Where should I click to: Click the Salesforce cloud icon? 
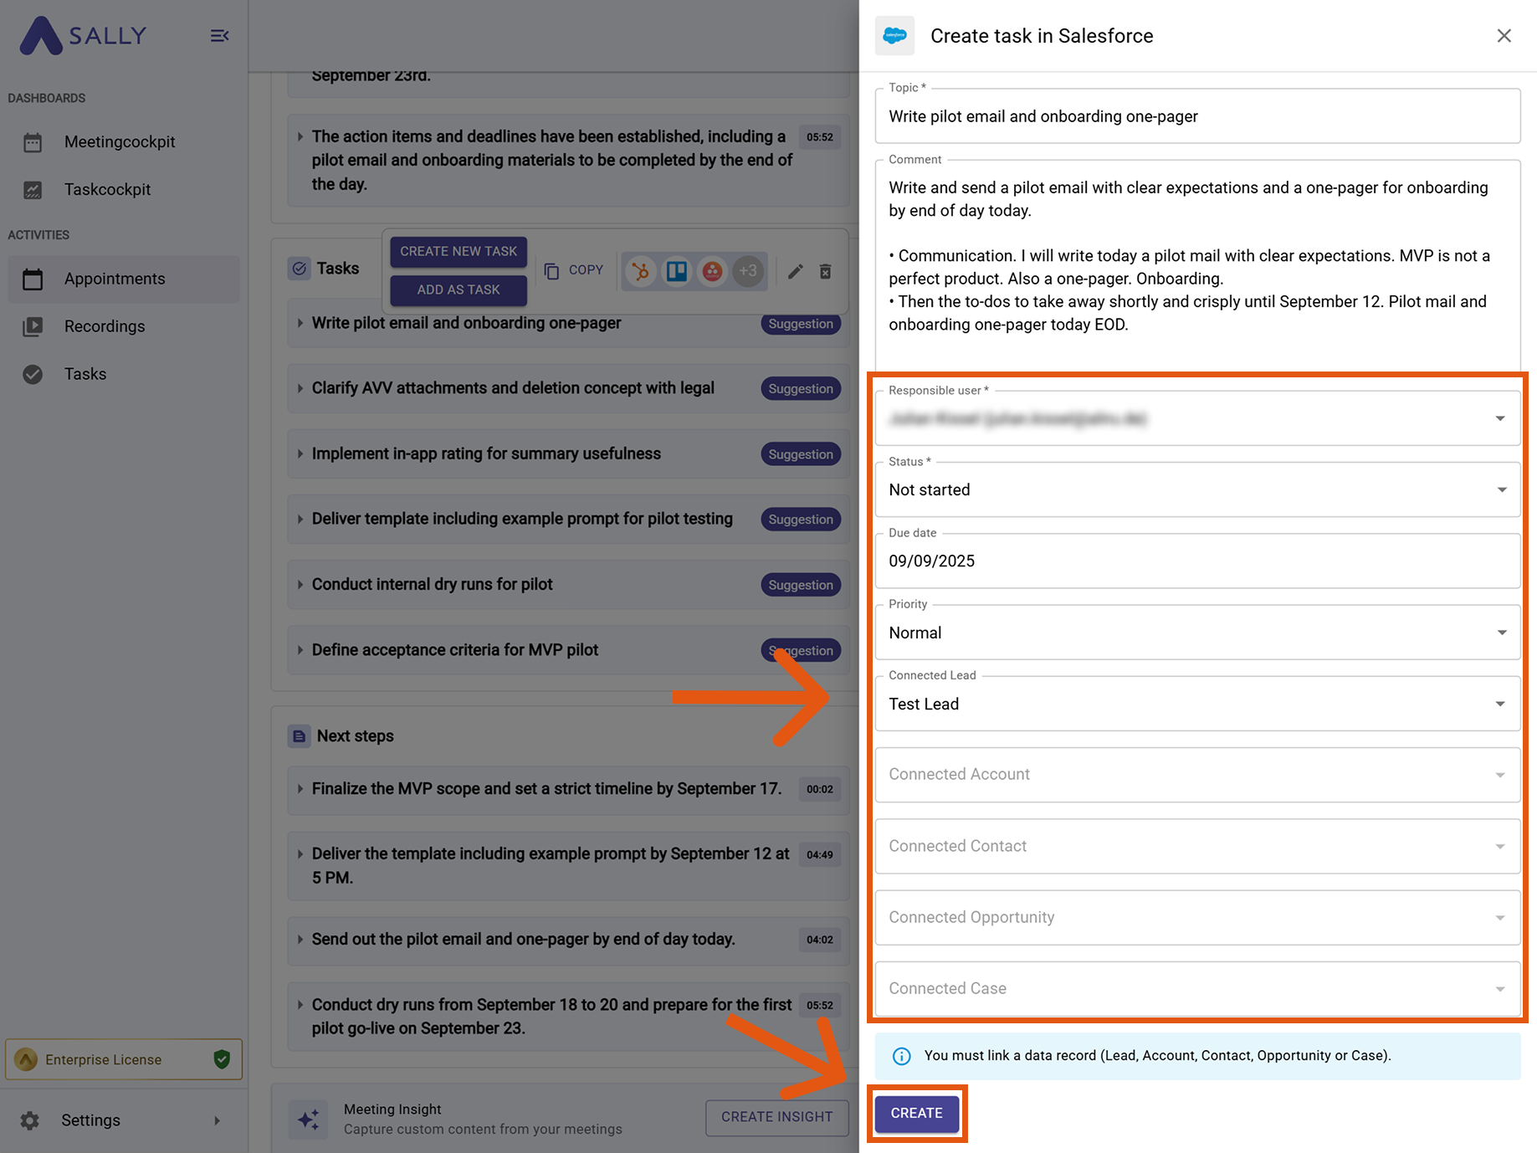(895, 36)
